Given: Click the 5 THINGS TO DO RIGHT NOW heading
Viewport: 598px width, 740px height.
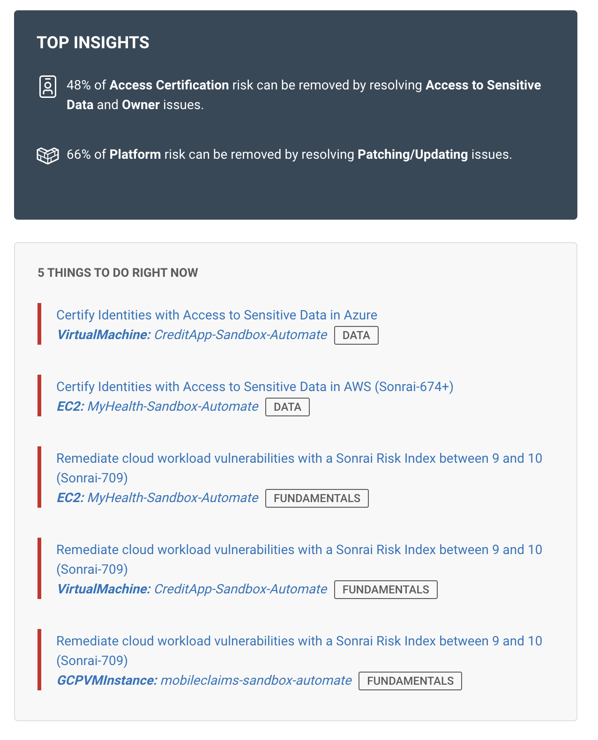Looking at the screenshot, I should click(x=118, y=273).
